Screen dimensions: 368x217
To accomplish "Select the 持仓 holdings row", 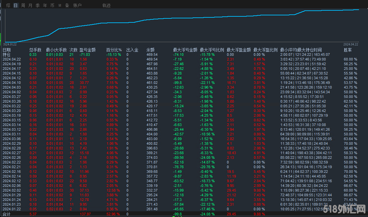I will (x=7, y=55).
